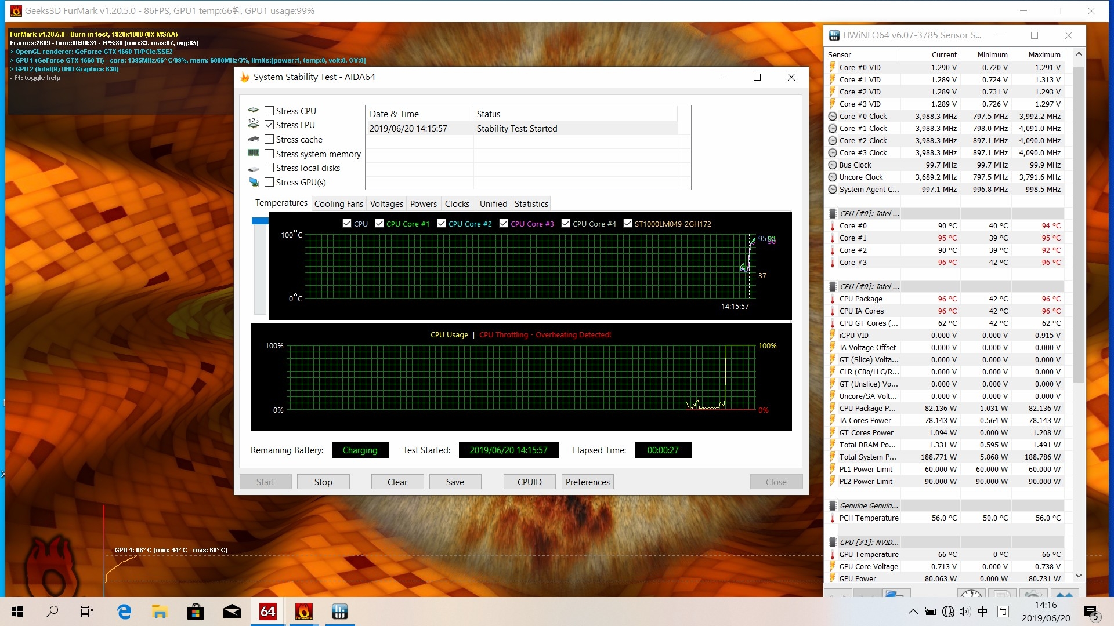This screenshot has width=1114, height=626.
Task: Uncheck the Stress FPU checkbox
Action: [x=269, y=125]
